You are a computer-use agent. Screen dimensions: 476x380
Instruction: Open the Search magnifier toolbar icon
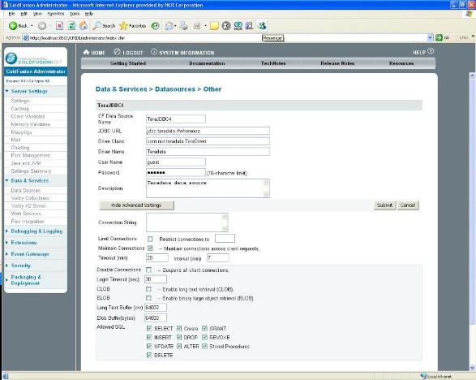(x=96, y=26)
